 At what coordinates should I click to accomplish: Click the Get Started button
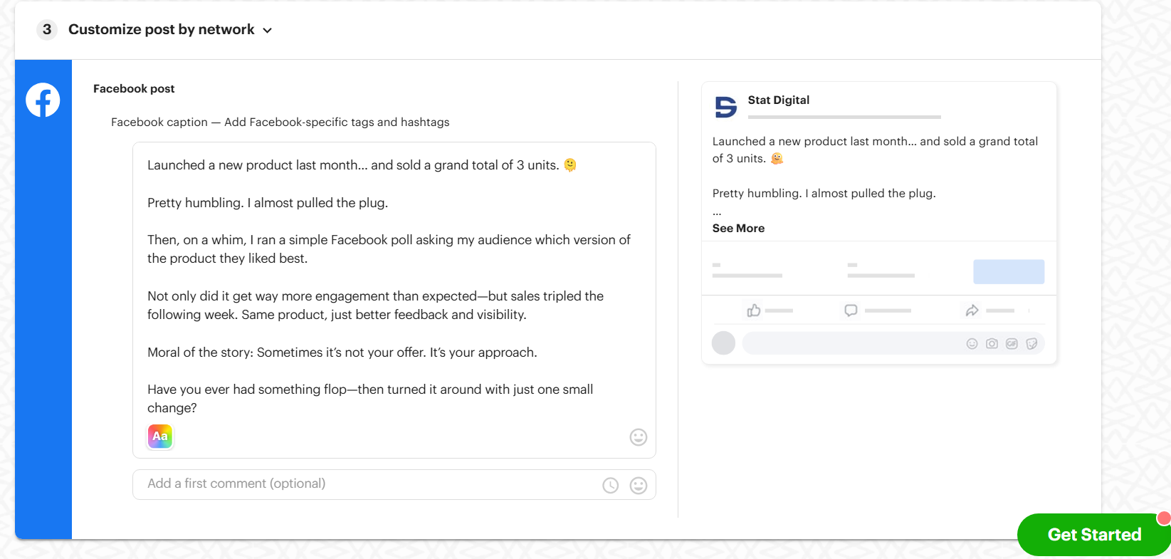pos(1094,535)
